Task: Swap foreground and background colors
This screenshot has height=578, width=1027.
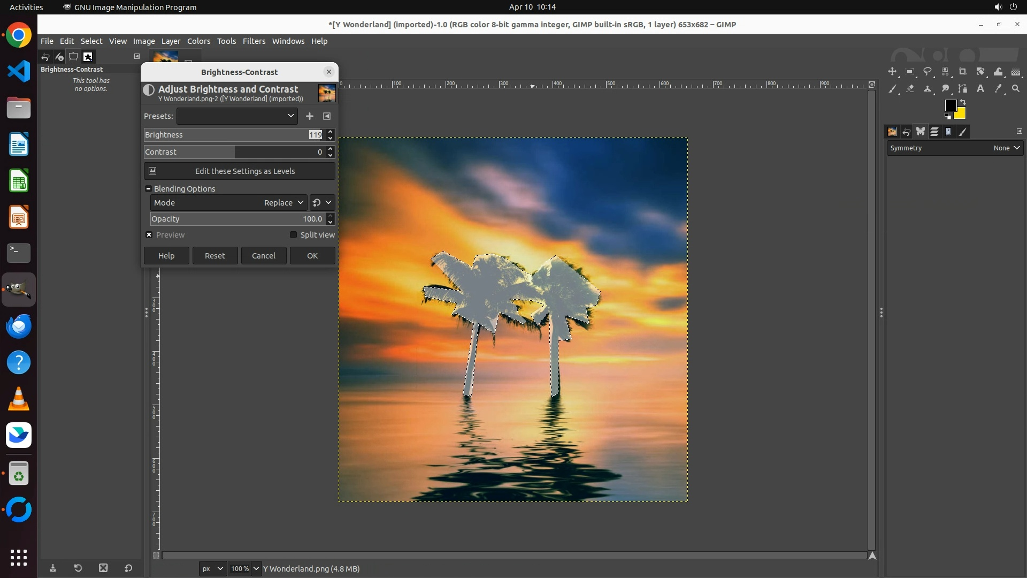Action: tap(963, 102)
